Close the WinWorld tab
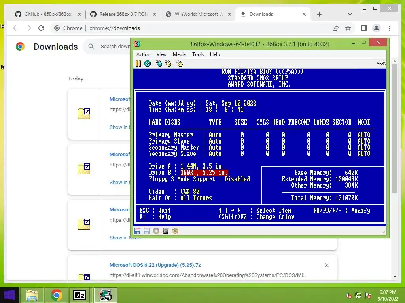 pyautogui.click(x=229, y=14)
